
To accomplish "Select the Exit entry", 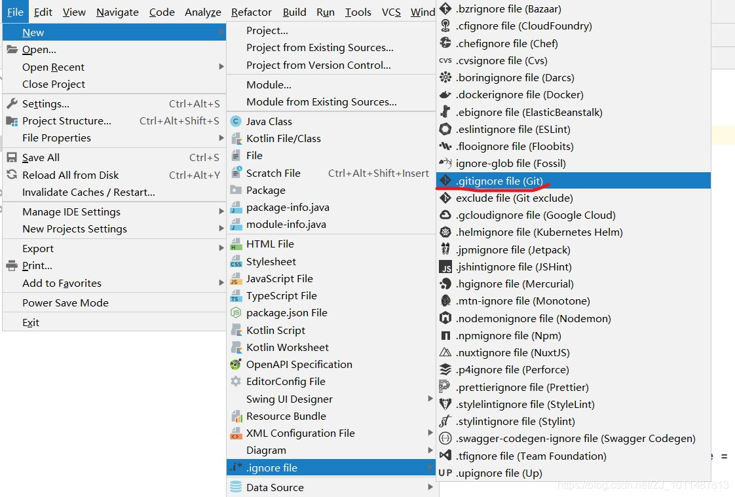I will 31,322.
